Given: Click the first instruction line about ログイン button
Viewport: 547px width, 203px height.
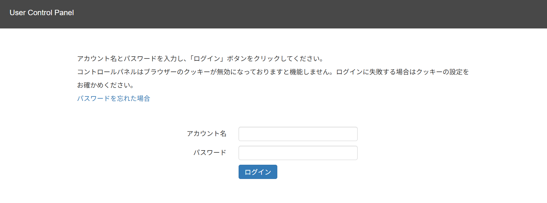Looking at the screenshot, I should coord(201,58).
